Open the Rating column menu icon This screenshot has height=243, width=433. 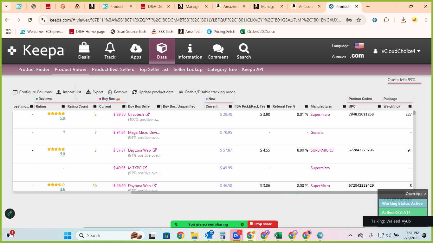63,107
